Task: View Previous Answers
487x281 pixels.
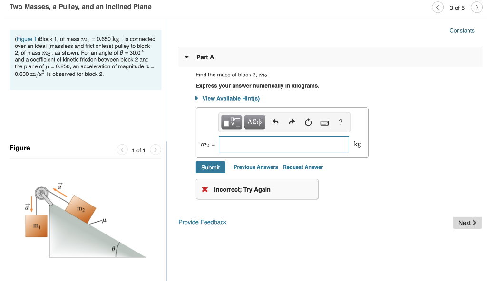Action: [256, 167]
